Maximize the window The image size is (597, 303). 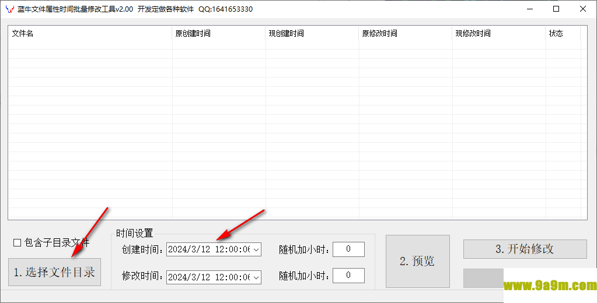coord(556,9)
